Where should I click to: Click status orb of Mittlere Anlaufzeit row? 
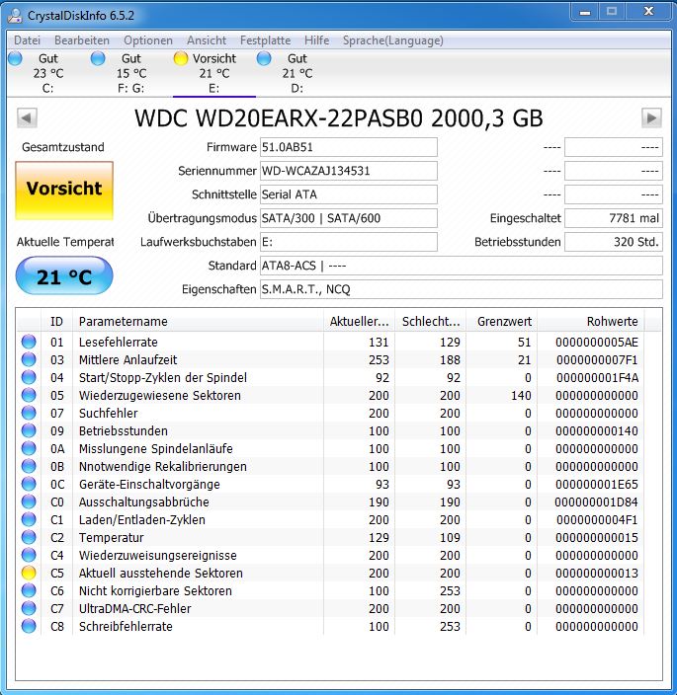(x=29, y=359)
